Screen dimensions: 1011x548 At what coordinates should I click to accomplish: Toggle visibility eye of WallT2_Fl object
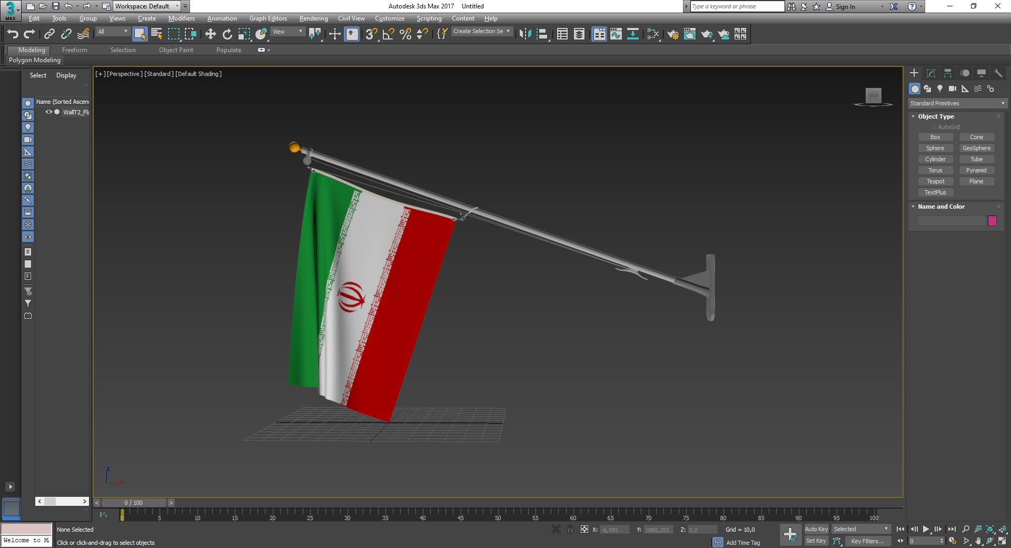48,112
